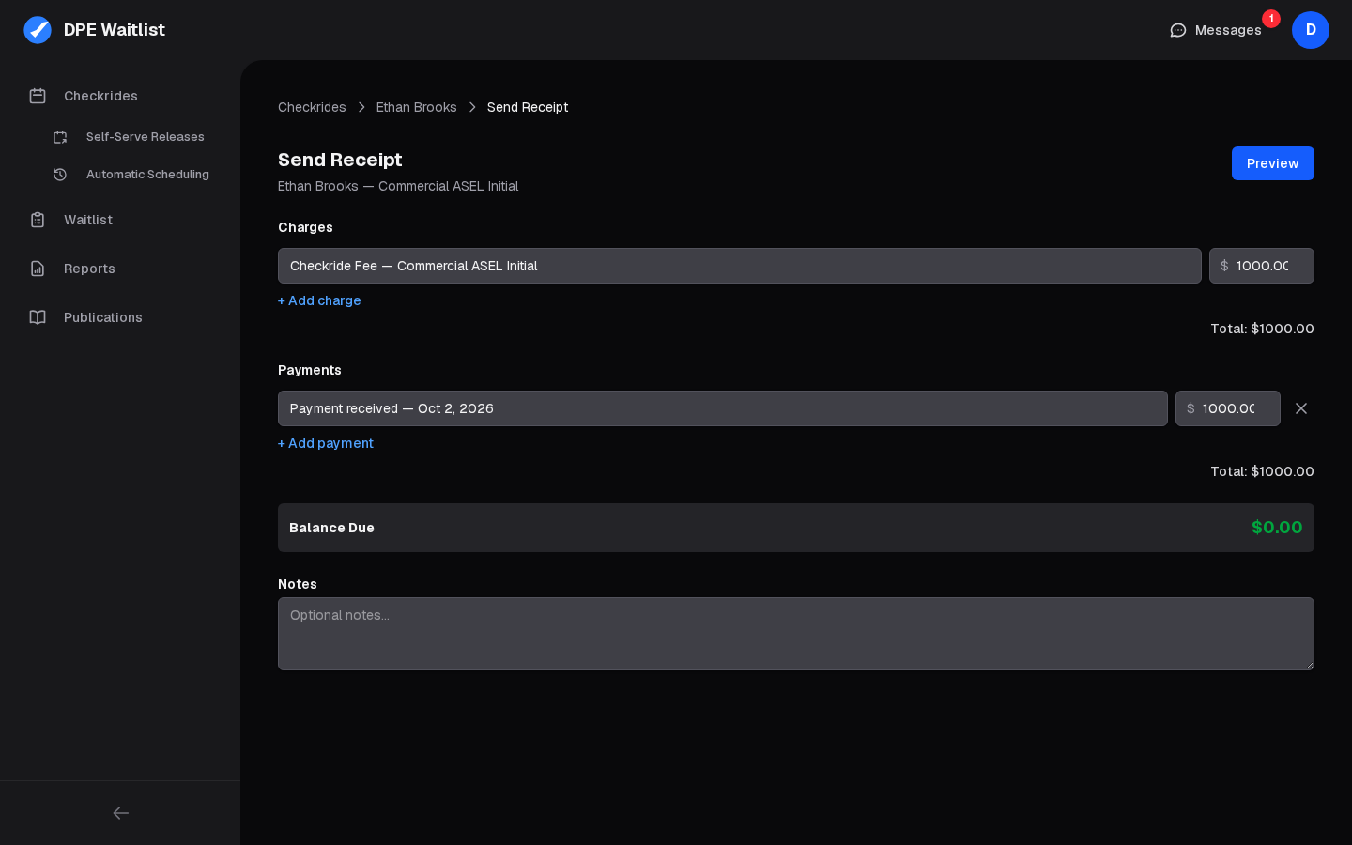Remove the Oct 2 payment row
1352x845 pixels.
coord(1301,408)
